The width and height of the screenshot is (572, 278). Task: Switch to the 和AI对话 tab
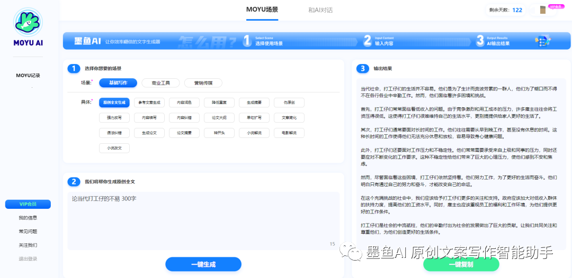tap(320, 10)
